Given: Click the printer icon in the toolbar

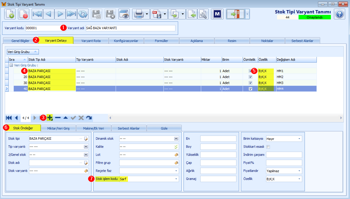Looking at the screenshot, I should point(139,14).
